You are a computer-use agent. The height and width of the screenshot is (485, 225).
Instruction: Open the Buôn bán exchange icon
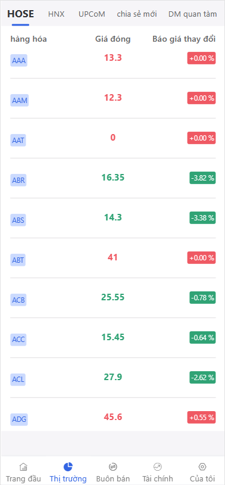113,467
